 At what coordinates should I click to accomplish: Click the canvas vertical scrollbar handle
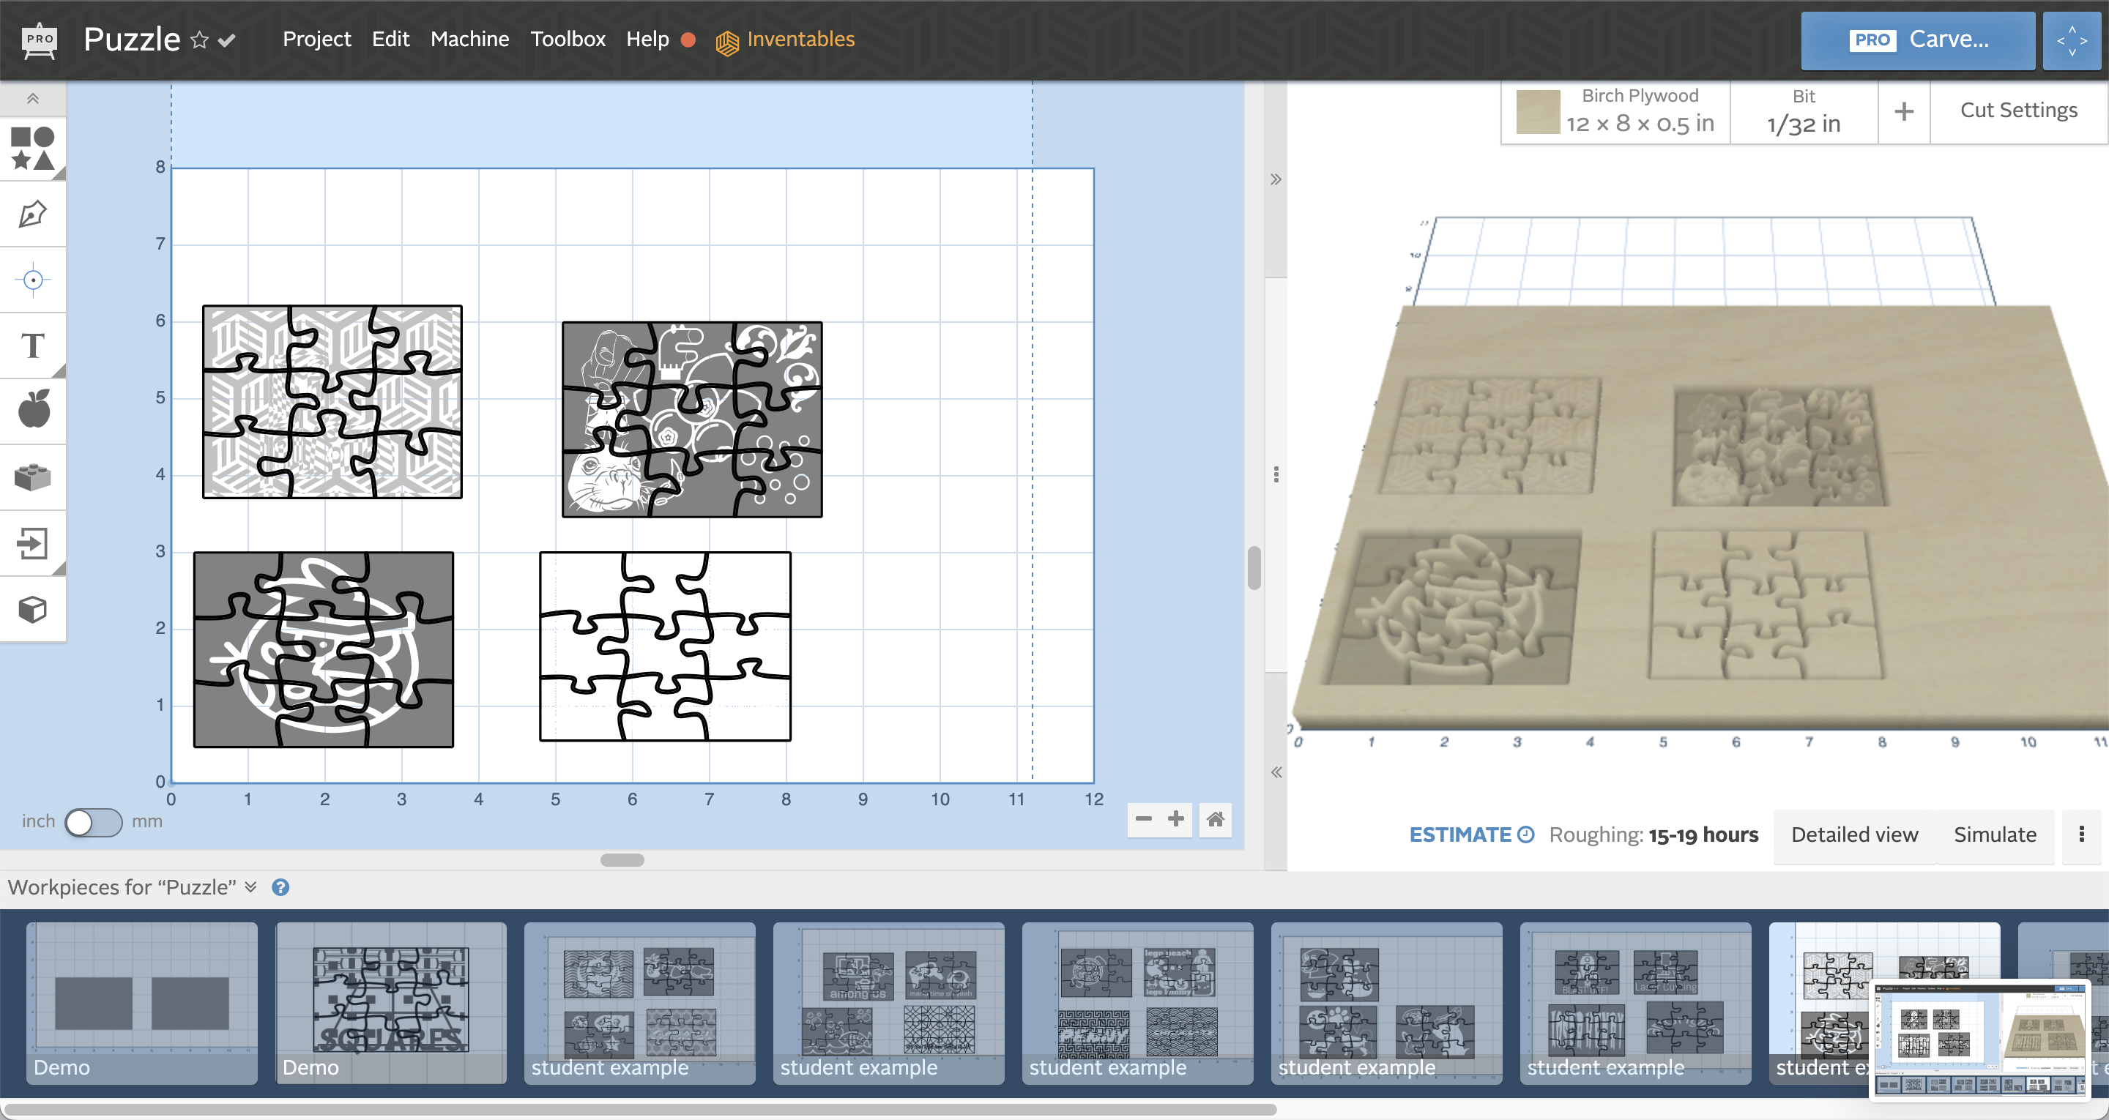click(1254, 567)
